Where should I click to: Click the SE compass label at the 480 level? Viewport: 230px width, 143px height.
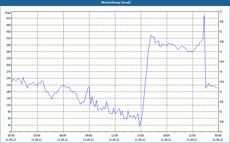click(222, 22)
